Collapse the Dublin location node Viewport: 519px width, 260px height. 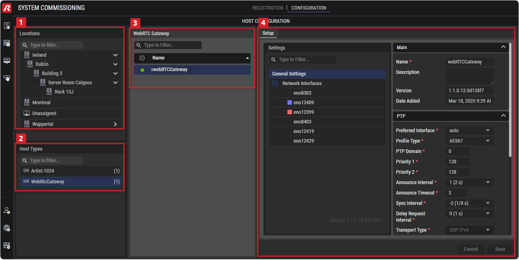(x=115, y=64)
